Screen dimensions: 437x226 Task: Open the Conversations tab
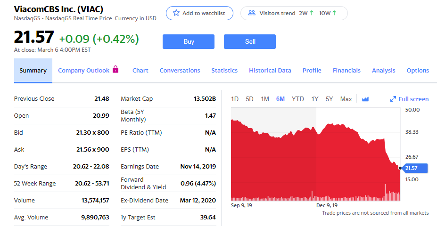(180, 71)
